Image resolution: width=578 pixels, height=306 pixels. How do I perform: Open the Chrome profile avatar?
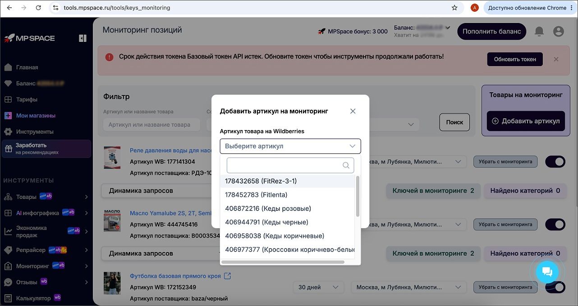pos(474,8)
